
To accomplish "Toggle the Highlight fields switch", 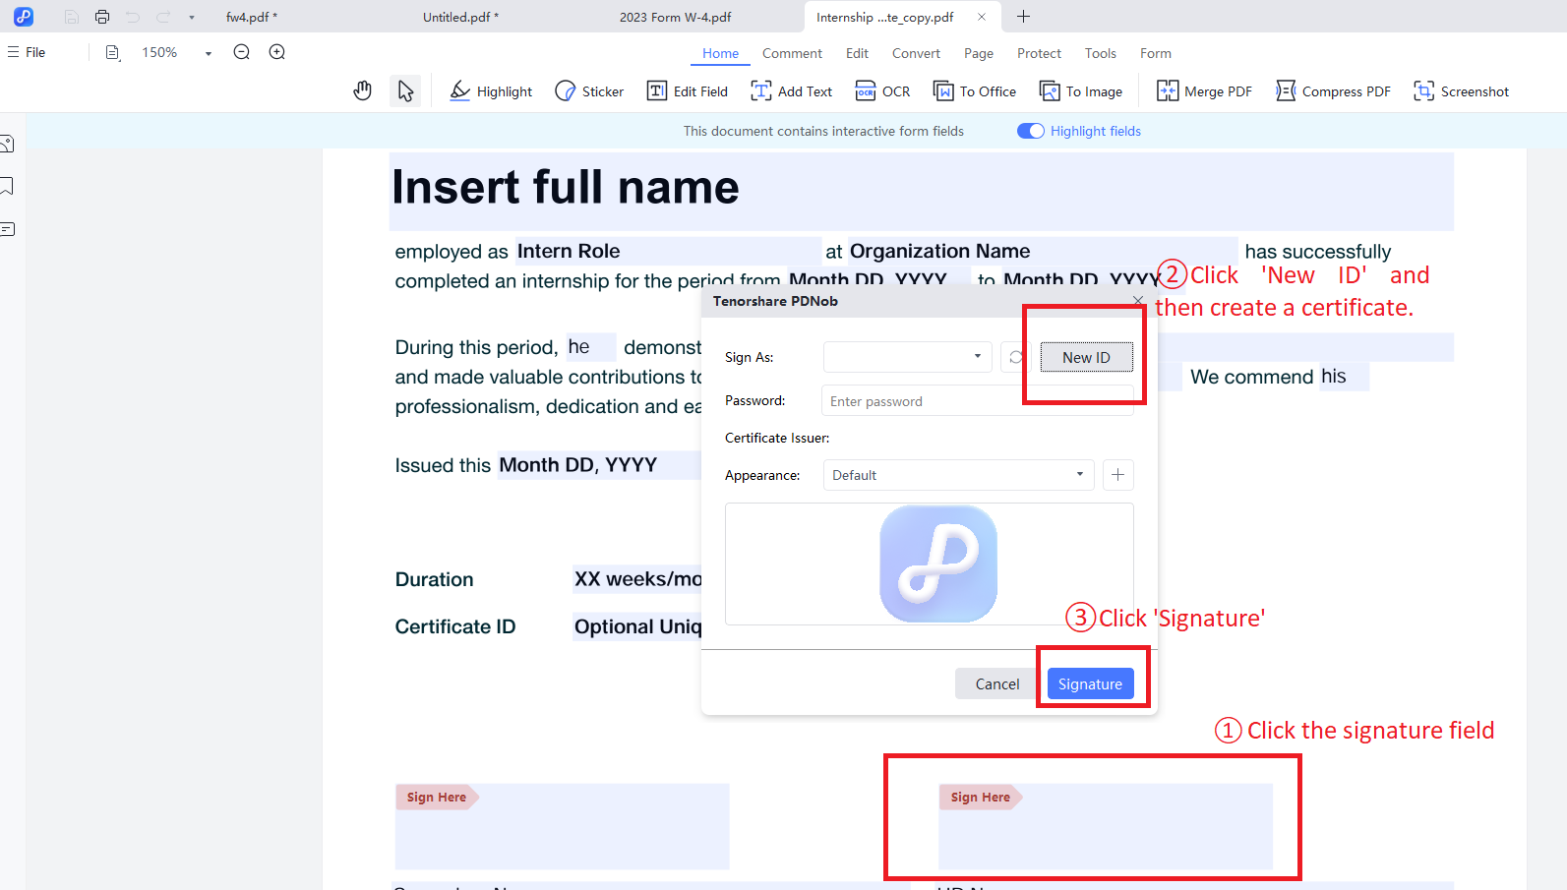I will tap(1030, 131).
